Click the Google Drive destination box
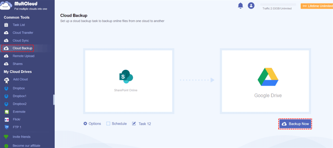The image size is (333, 148). coord(265,81)
